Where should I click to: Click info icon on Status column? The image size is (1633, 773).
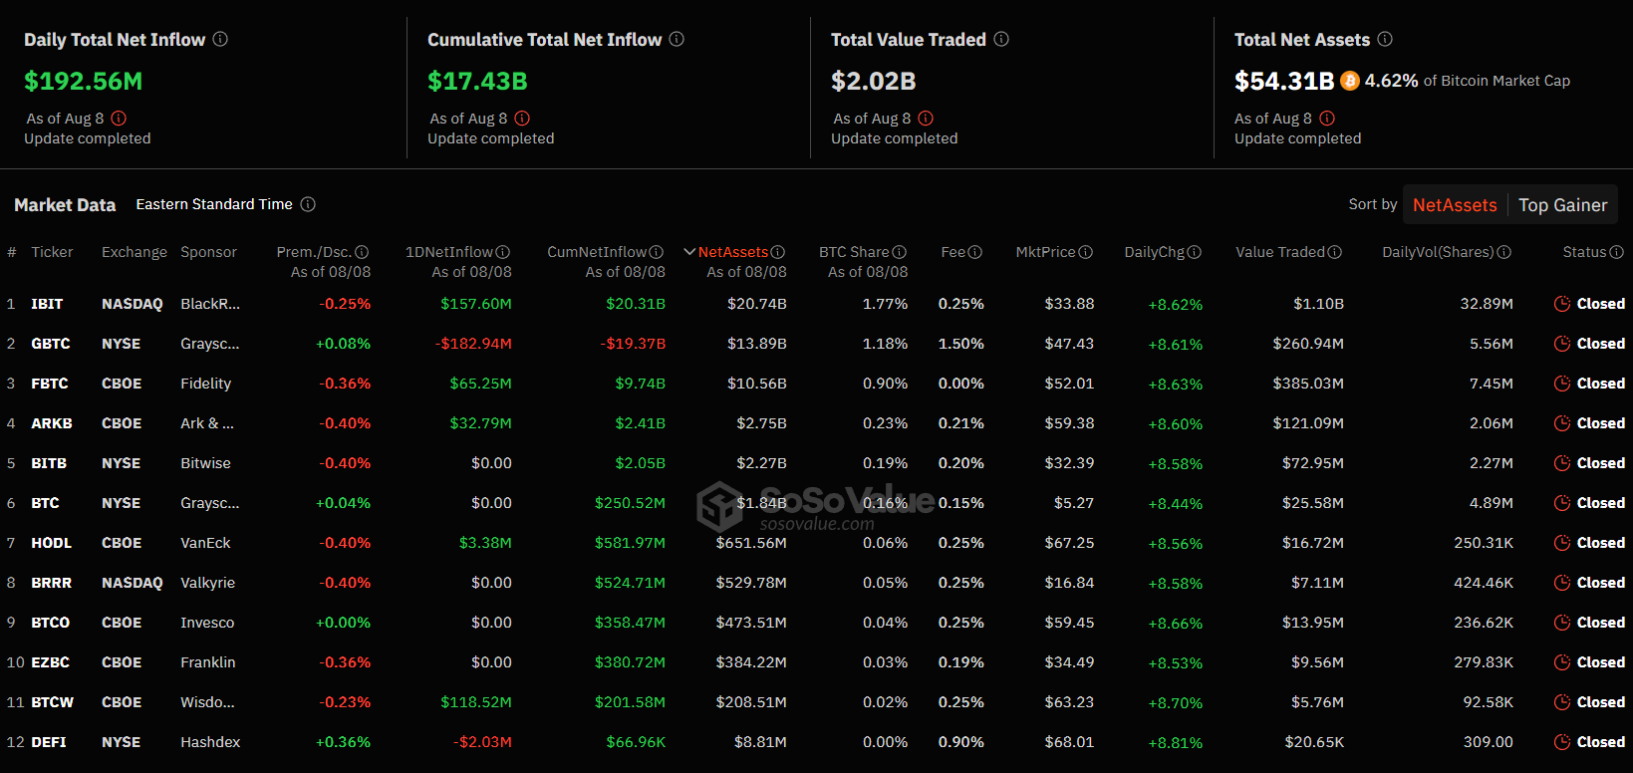click(1617, 252)
